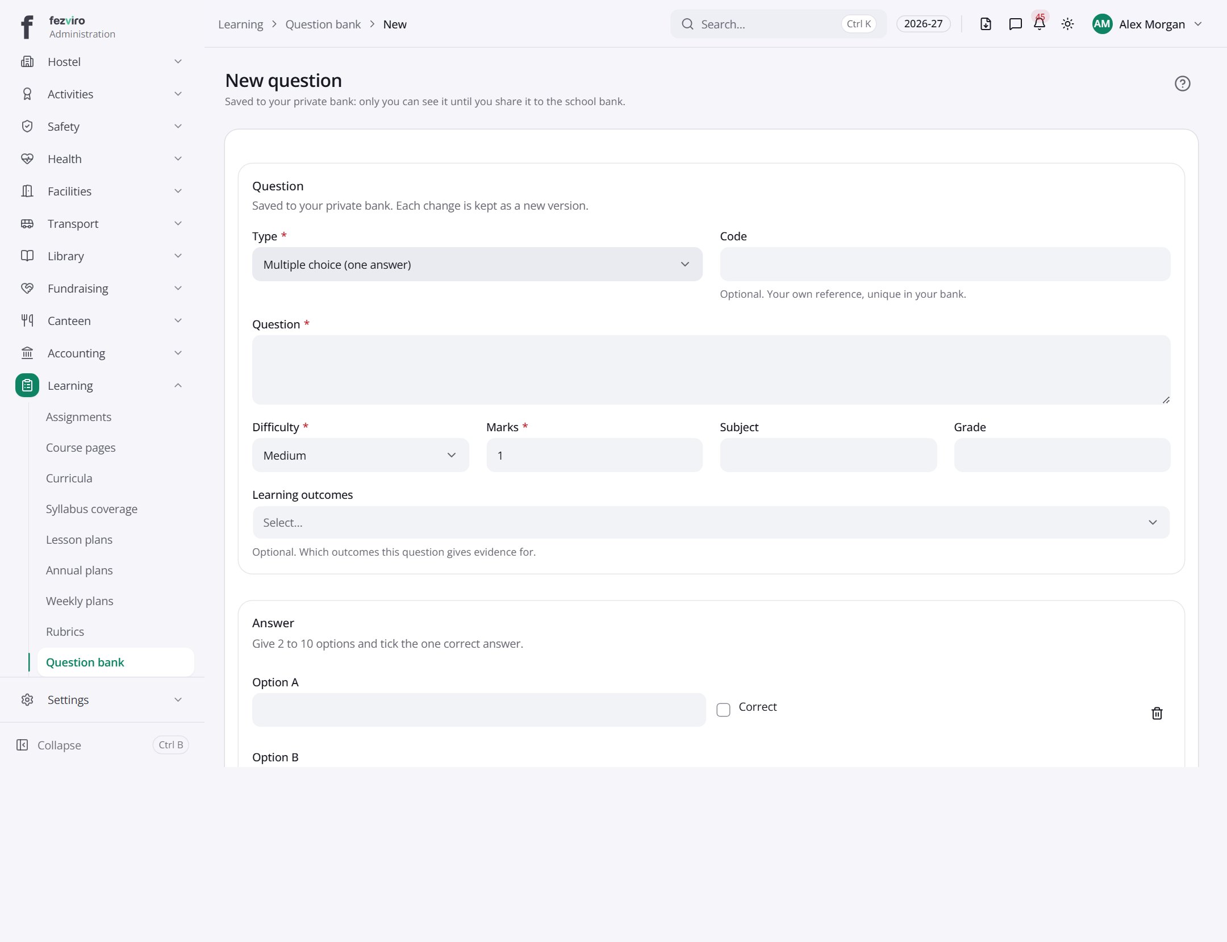Image resolution: width=1227 pixels, height=942 pixels.
Task: Click the Transport bus icon
Action: pyautogui.click(x=27, y=223)
